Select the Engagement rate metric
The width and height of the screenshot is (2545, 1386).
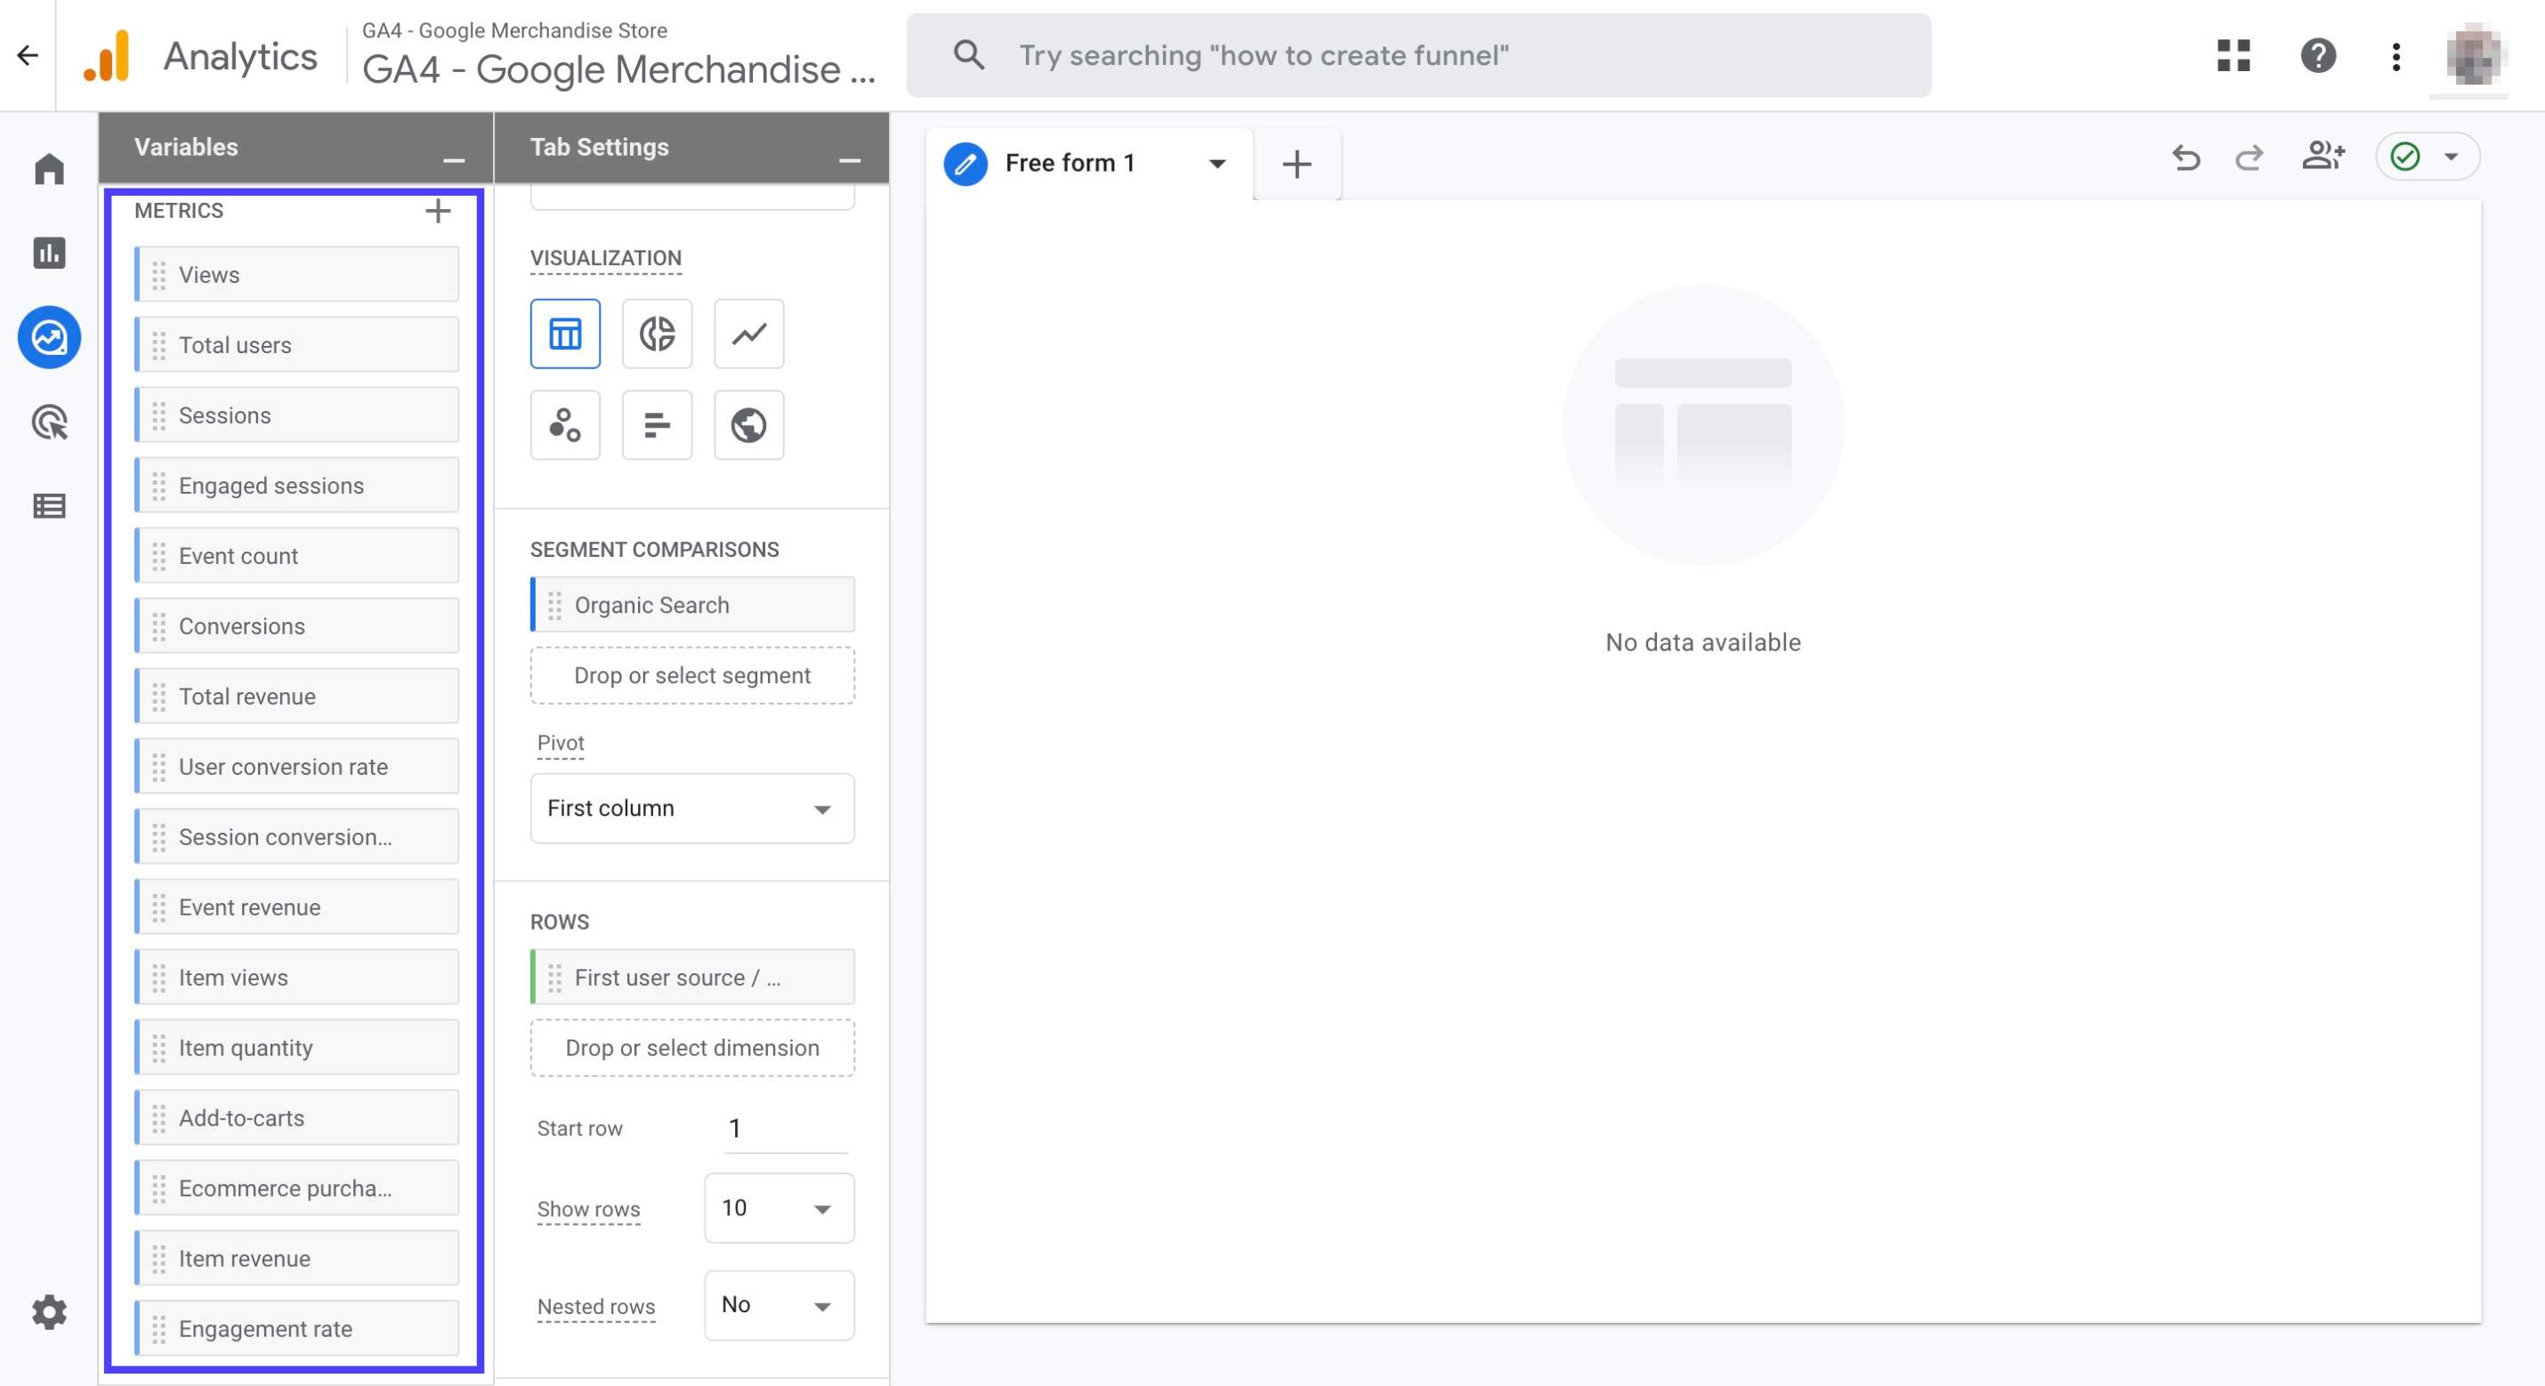pyautogui.click(x=296, y=1329)
